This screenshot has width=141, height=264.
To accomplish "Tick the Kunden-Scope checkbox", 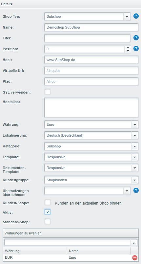I will (48, 203).
